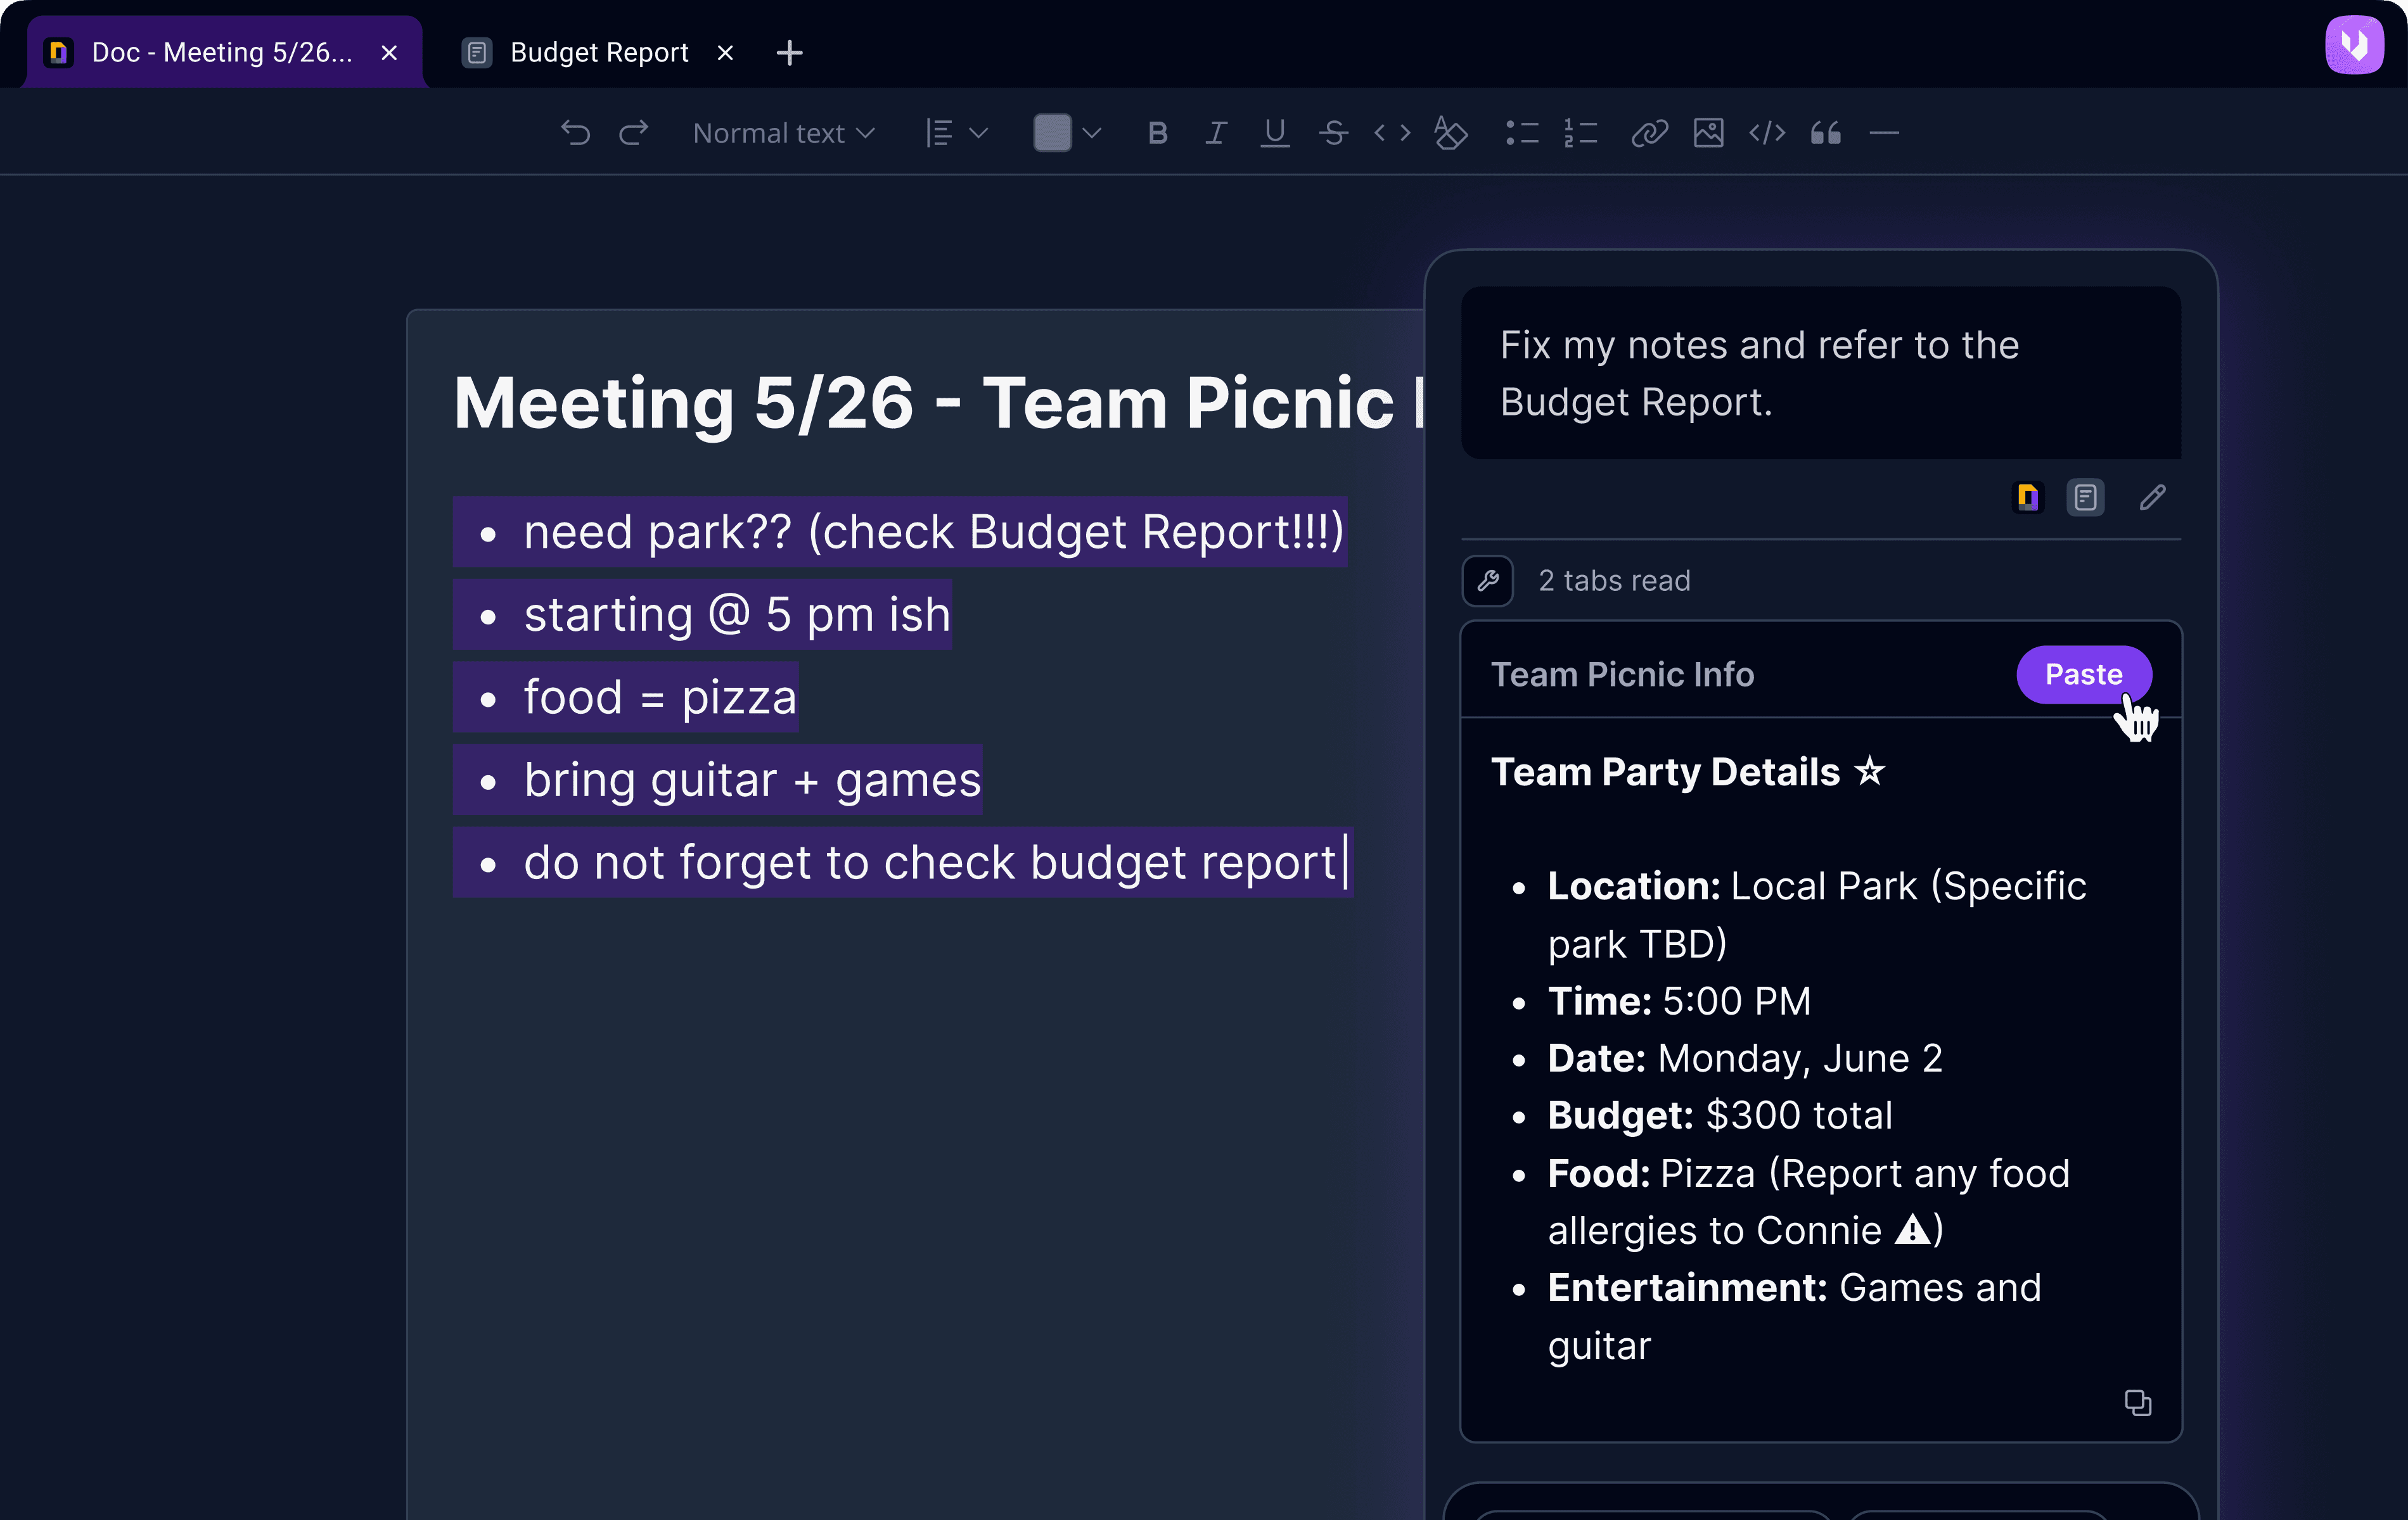Click the gray text color swatch
The height and width of the screenshot is (1520, 2408).
[1052, 133]
